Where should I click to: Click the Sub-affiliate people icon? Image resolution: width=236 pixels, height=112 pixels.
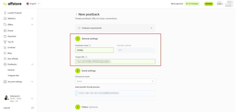(5, 59)
